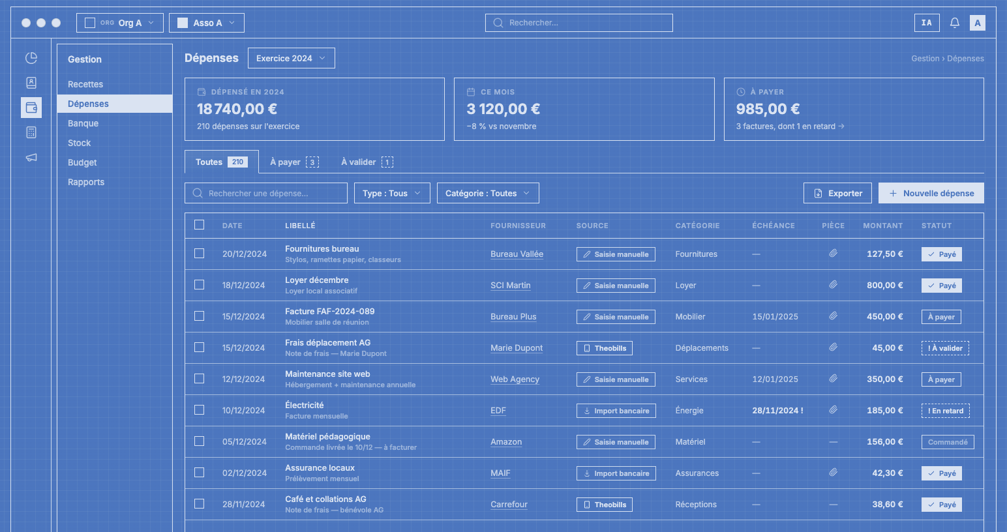Go to Budget in Gestion menu
Image resolution: width=1007 pixels, height=532 pixels.
pyautogui.click(x=115, y=162)
